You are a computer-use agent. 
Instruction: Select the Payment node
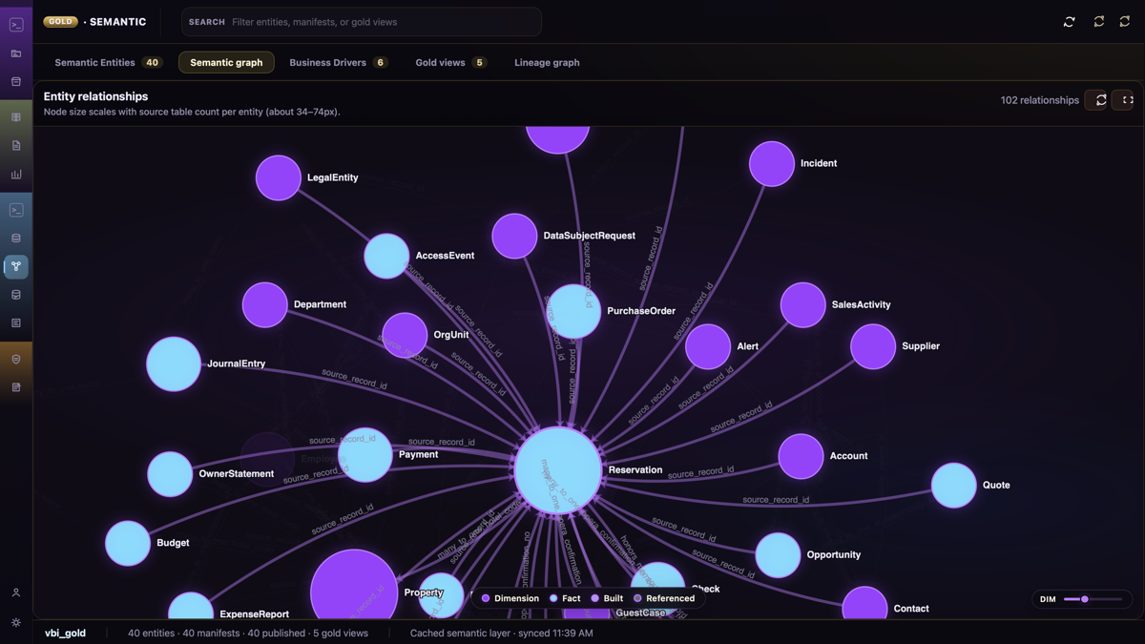[x=365, y=455]
